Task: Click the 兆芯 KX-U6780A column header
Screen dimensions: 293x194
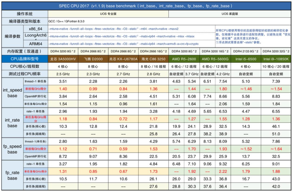Action: click(x=123, y=59)
